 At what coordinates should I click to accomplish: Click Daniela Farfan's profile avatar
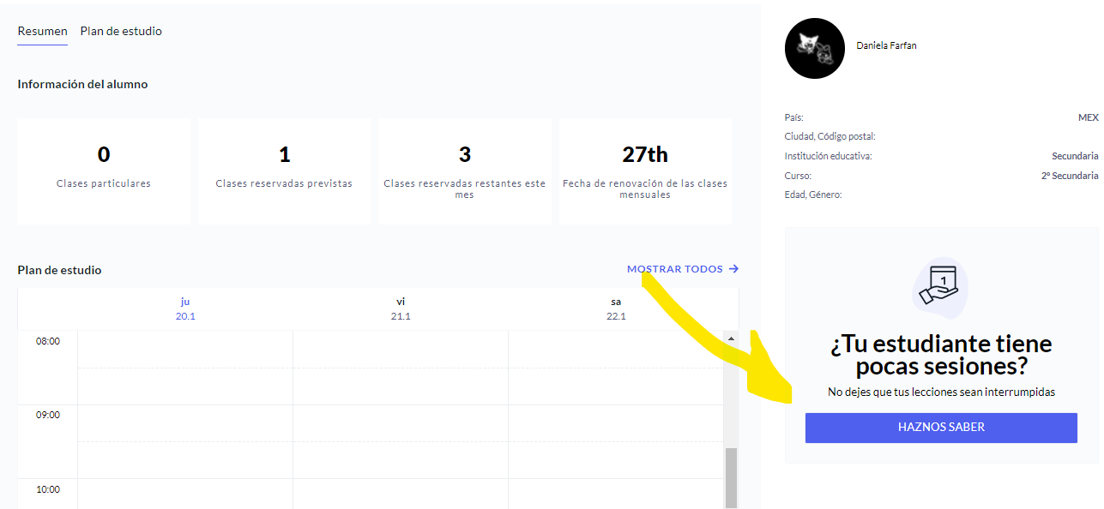(x=814, y=49)
